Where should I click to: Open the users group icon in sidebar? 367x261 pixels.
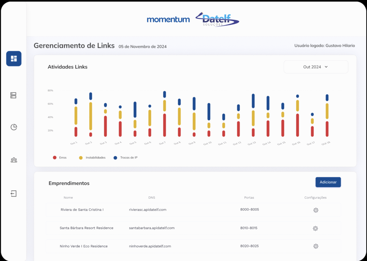[x=14, y=160]
